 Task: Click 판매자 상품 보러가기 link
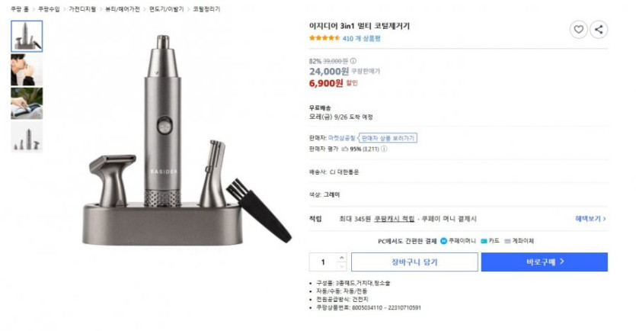[x=388, y=138]
